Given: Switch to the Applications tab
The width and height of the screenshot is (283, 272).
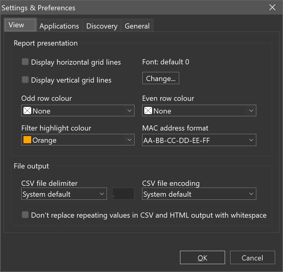Looking at the screenshot, I should click(x=59, y=26).
